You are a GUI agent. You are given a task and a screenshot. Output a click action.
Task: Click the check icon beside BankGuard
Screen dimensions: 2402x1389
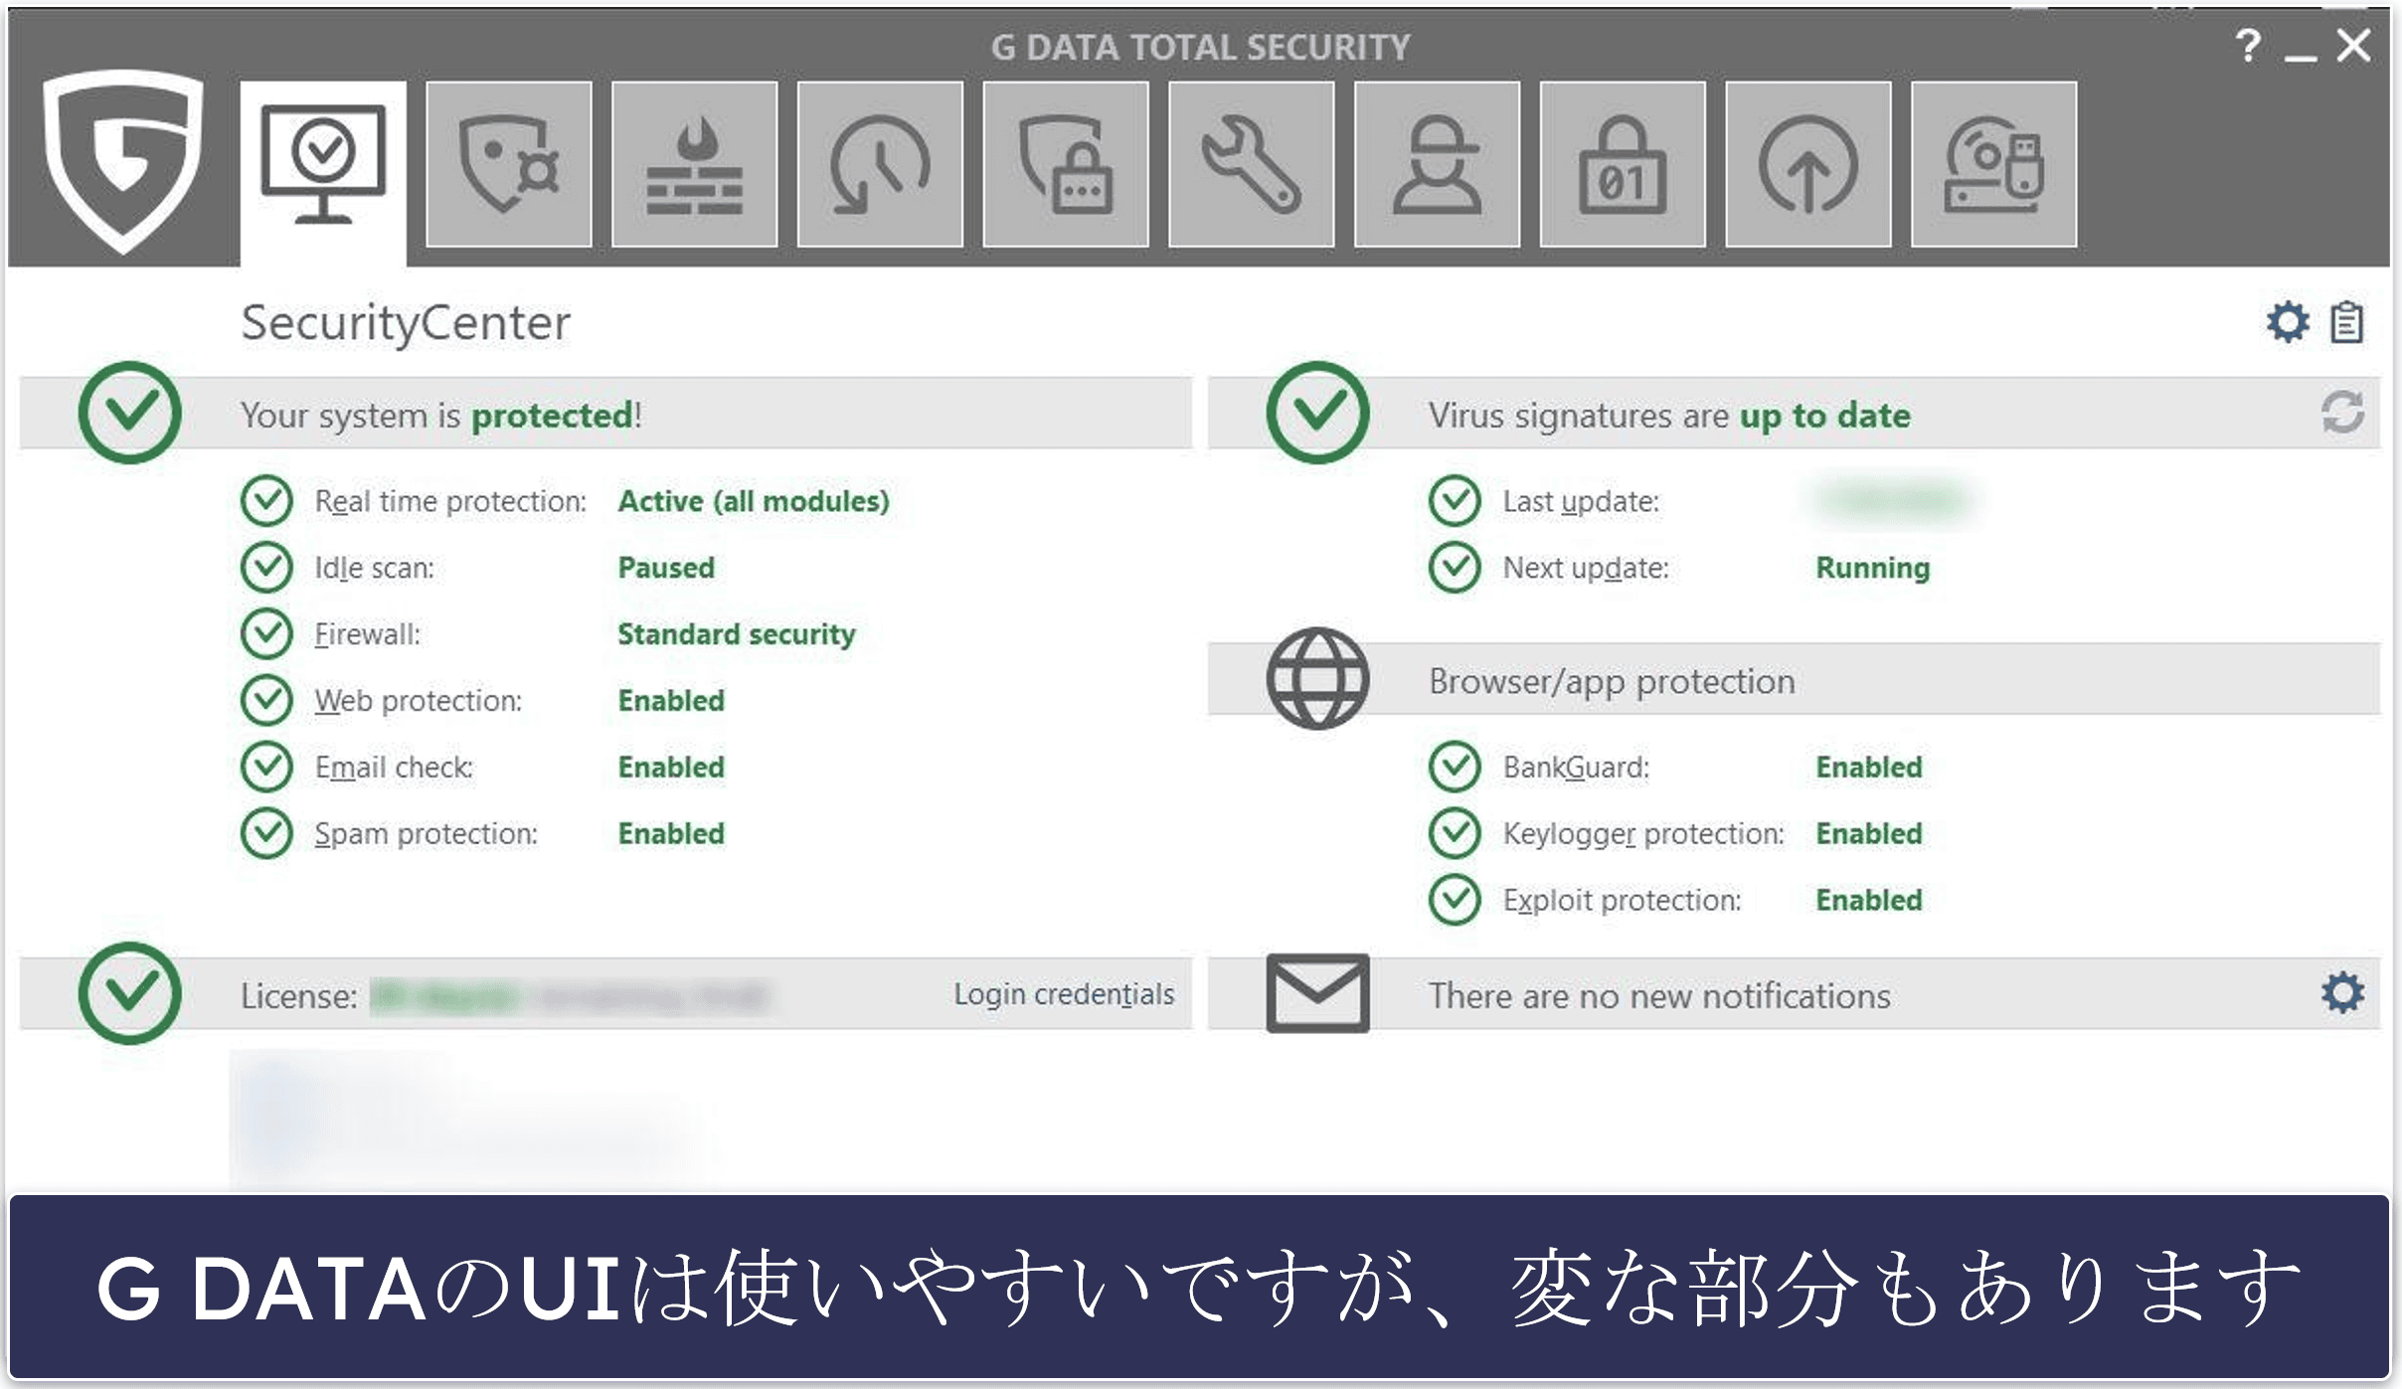point(1455,768)
